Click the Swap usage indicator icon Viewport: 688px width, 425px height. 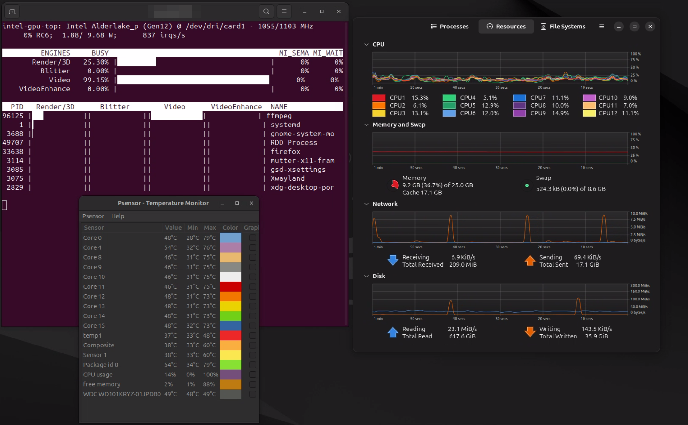click(x=527, y=185)
